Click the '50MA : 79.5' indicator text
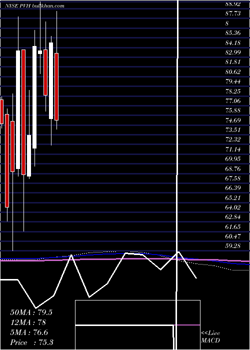 coord(31,312)
